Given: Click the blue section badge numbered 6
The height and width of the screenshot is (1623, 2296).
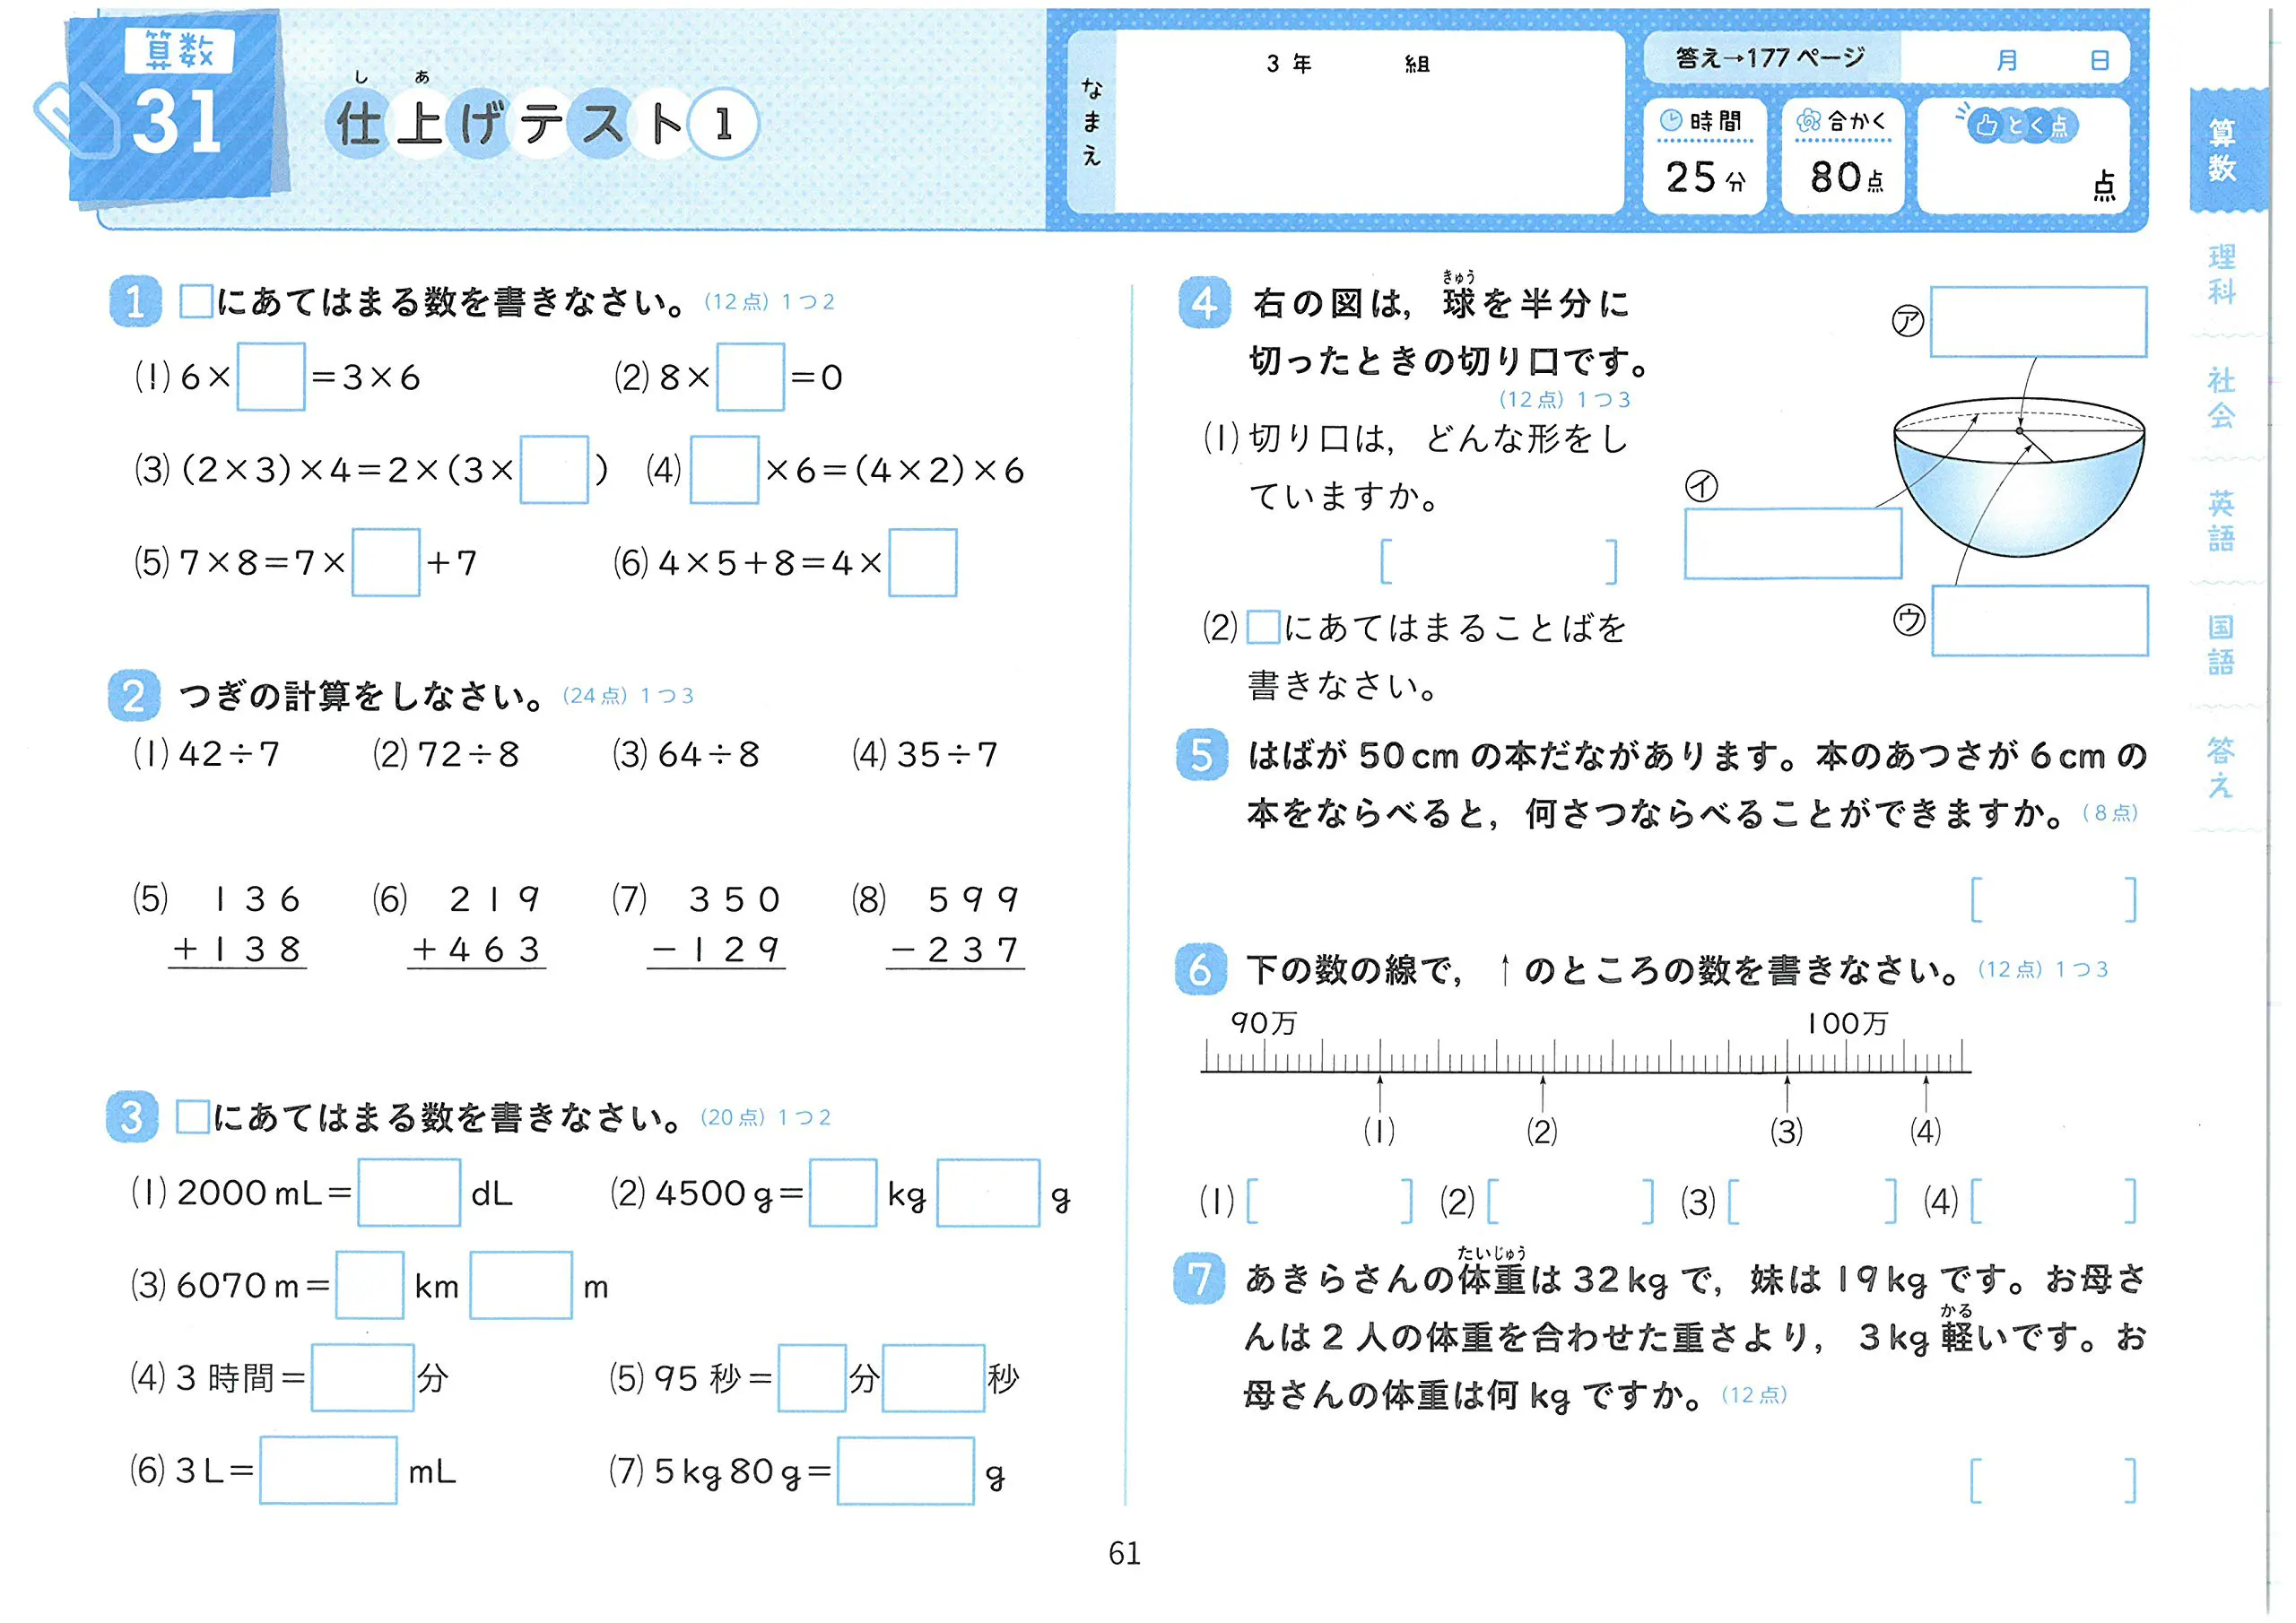Looking at the screenshot, I should 1200,969.
